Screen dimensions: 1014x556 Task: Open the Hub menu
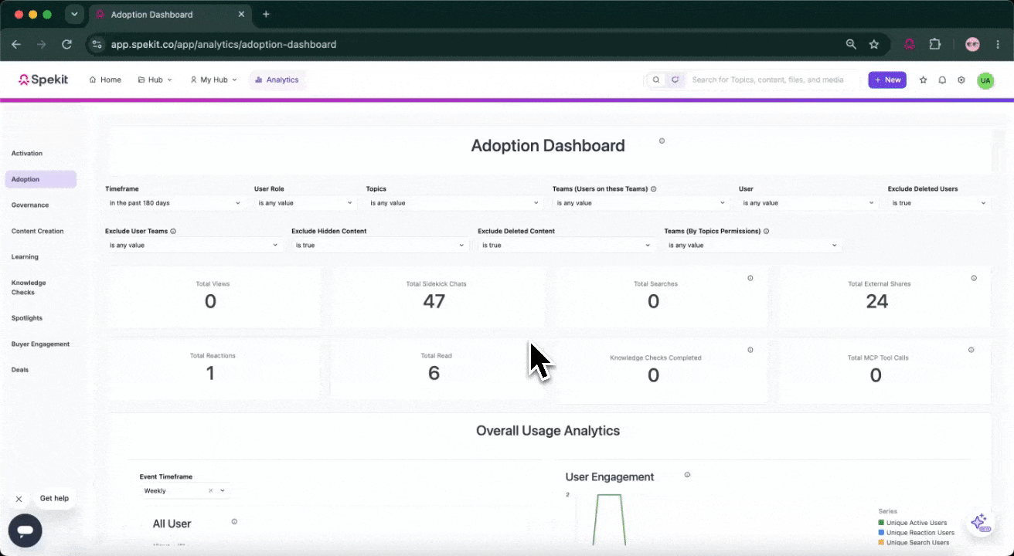[155, 80]
